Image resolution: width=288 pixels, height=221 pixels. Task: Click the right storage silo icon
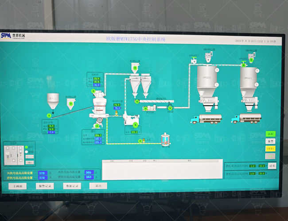[249, 84]
